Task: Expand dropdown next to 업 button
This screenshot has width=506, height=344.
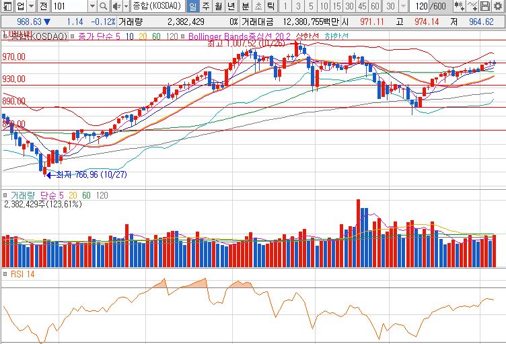Action: point(32,6)
